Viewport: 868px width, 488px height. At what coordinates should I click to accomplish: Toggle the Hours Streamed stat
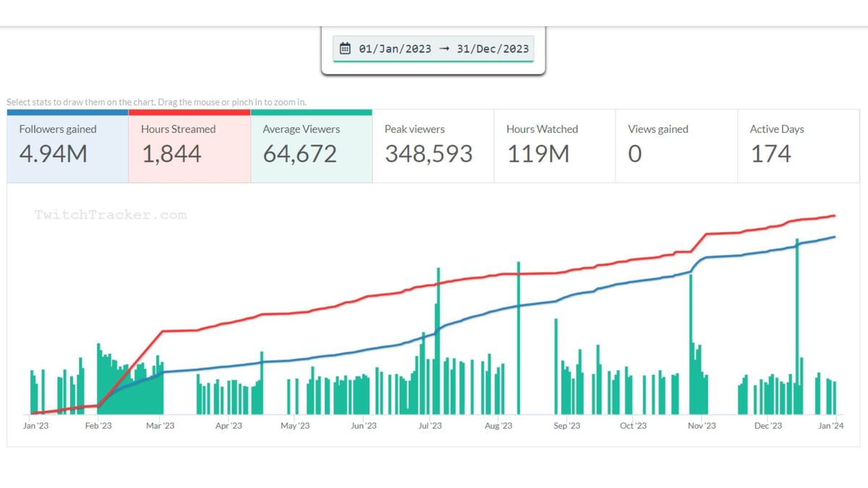click(x=190, y=145)
